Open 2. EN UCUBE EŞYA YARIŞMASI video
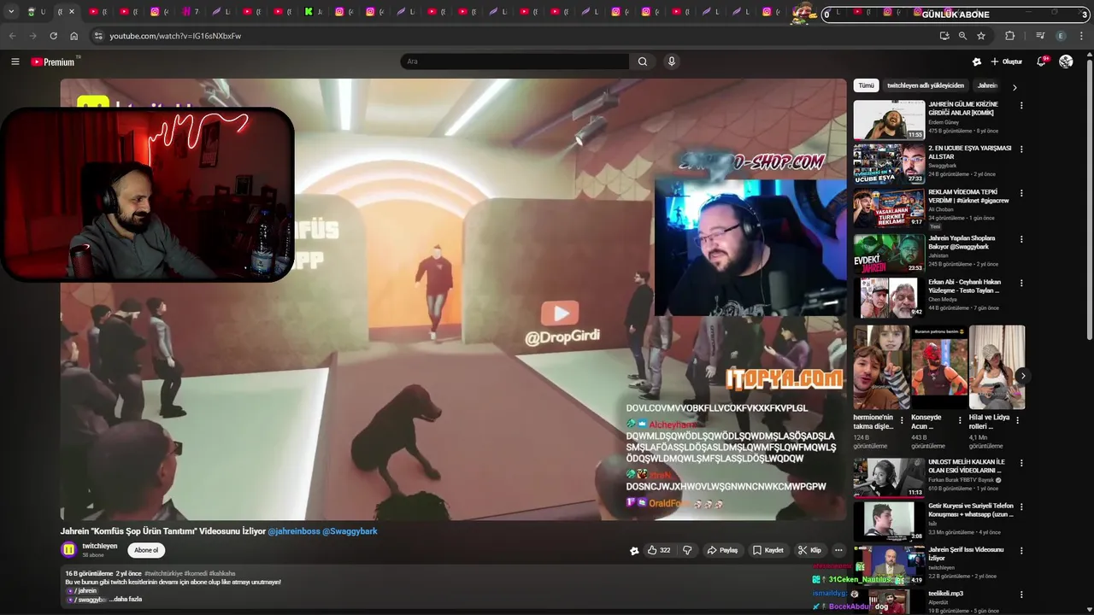 pyautogui.click(x=969, y=152)
